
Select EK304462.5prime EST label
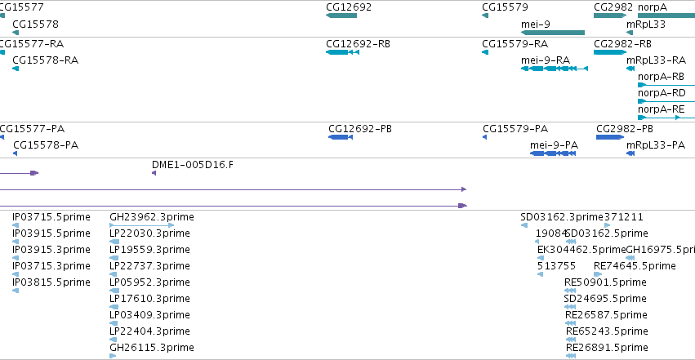(581, 250)
